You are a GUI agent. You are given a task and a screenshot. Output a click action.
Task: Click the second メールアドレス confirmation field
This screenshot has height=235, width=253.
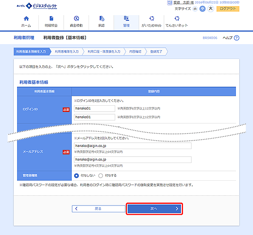click(133, 160)
